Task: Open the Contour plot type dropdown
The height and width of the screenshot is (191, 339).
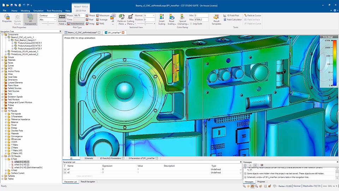Action: tap(48, 16)
